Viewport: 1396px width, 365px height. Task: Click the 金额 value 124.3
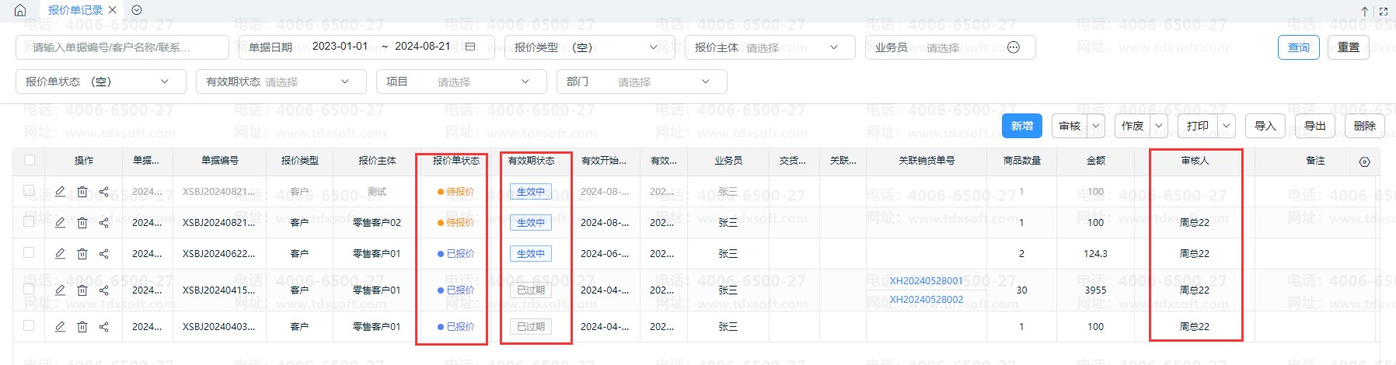(1095, 253)
